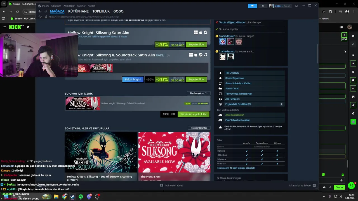The width and height of the screenshot is (358, 201).
Task: Click Tek Oyunculu feature link
Action: 232,73
